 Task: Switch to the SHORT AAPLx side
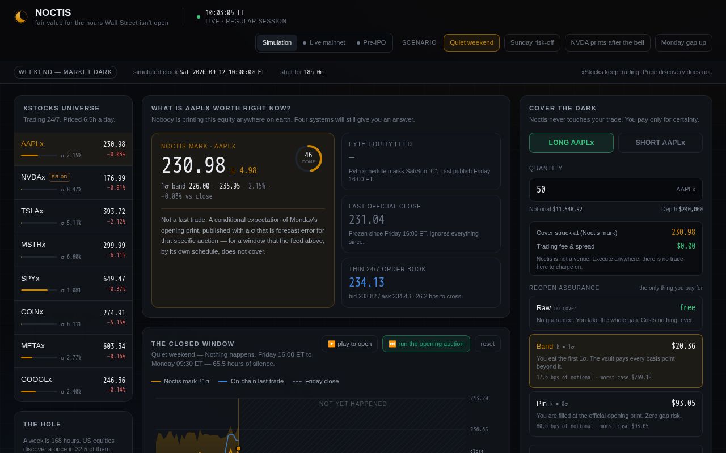pos(660,143)
